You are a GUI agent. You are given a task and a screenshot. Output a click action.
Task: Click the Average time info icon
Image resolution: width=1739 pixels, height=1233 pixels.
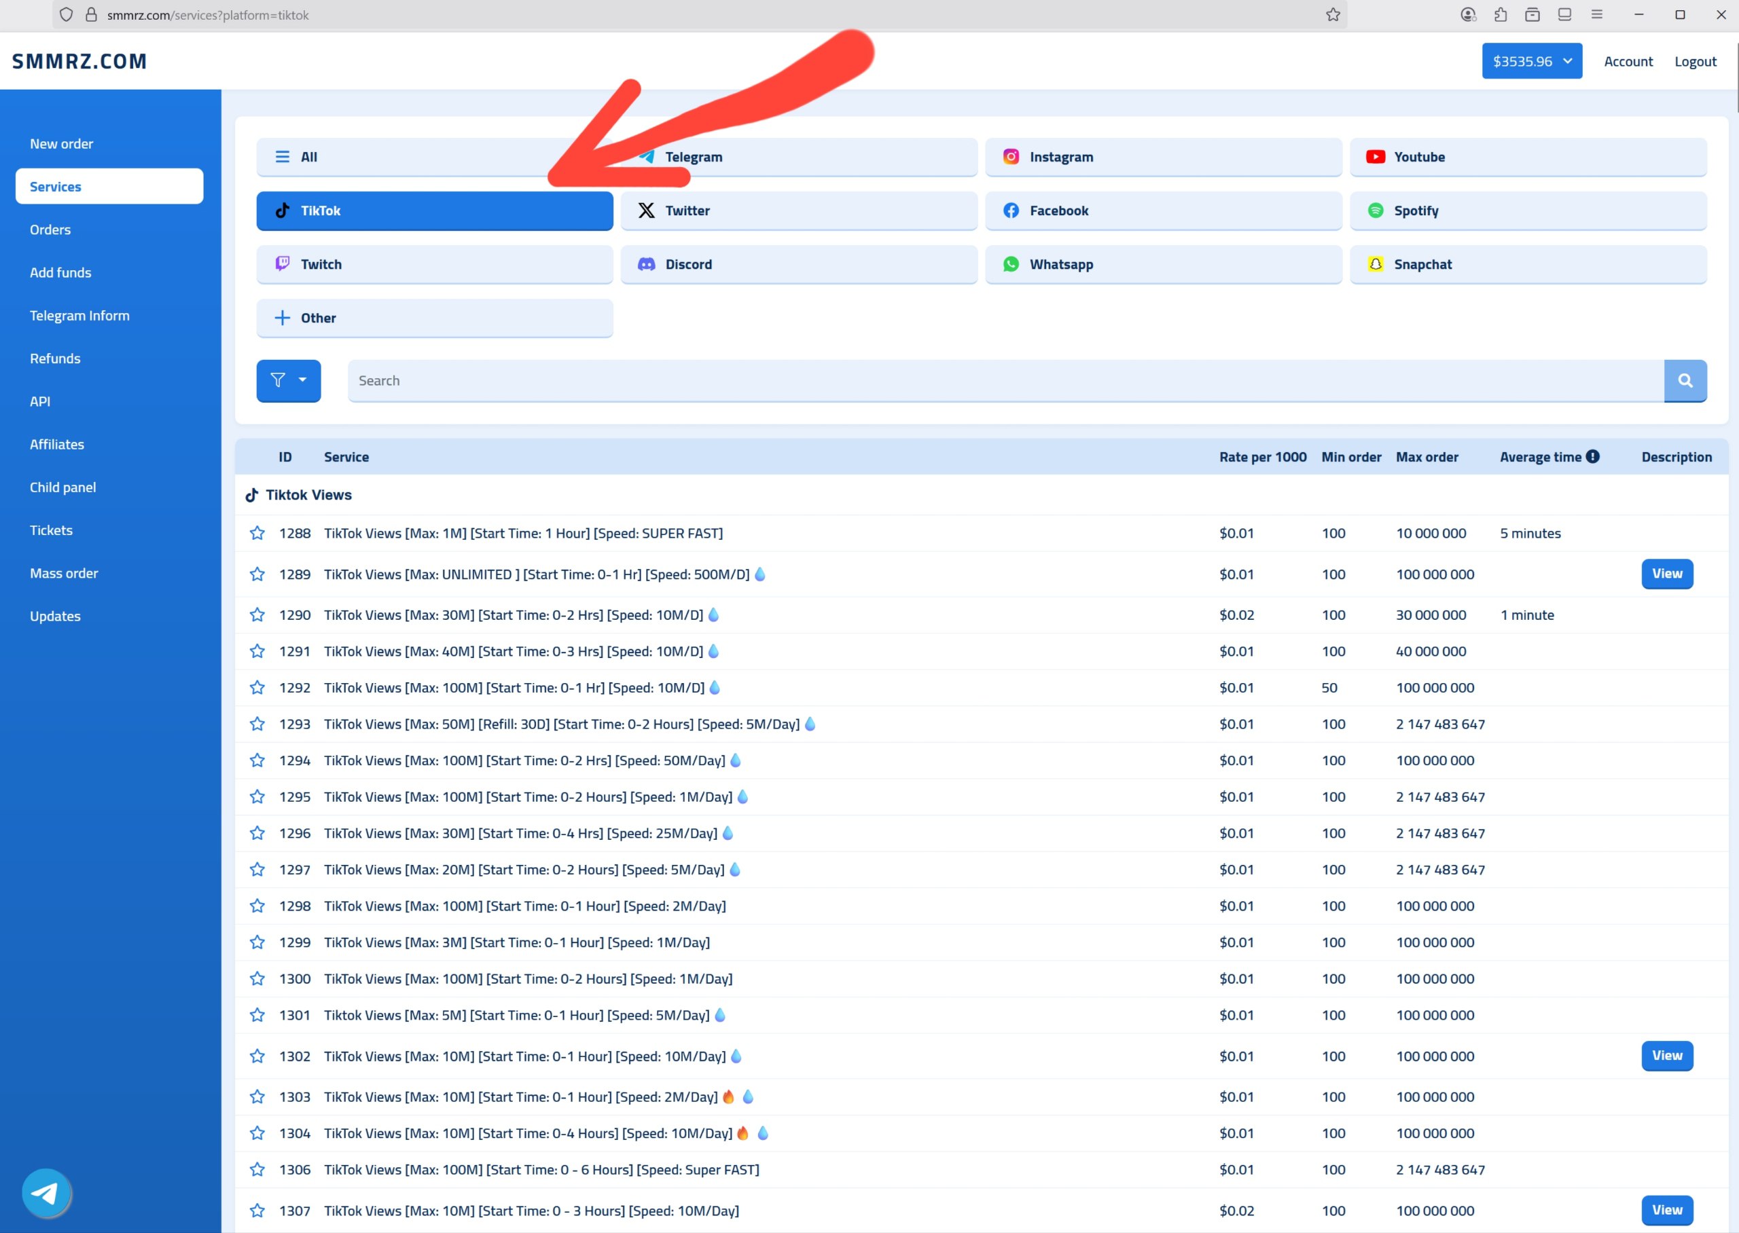coord(1593,456)
